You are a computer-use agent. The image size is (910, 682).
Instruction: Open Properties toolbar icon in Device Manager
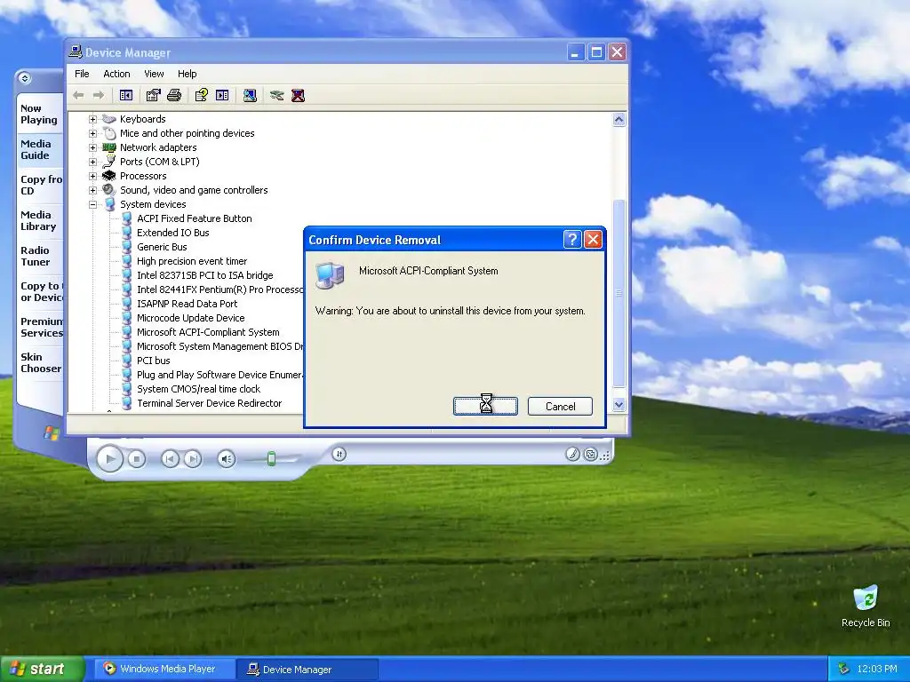point(153,95)
